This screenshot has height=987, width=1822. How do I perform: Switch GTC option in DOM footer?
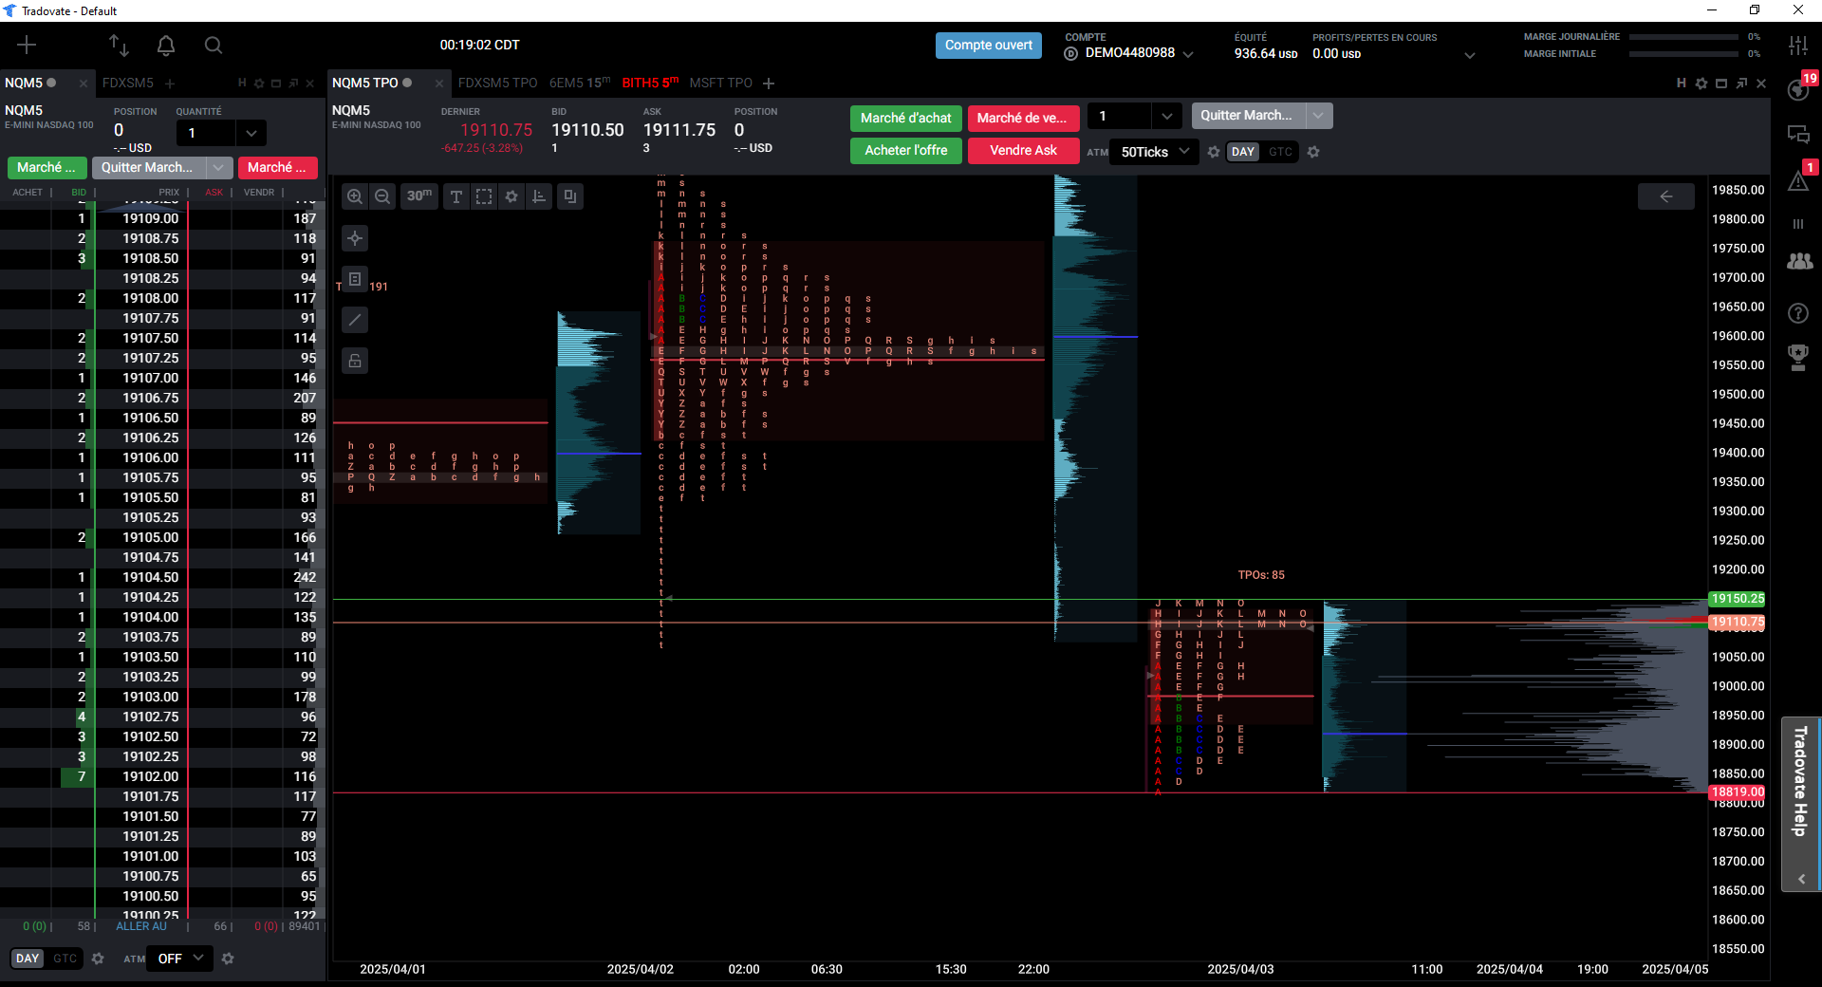coord(65,959)
